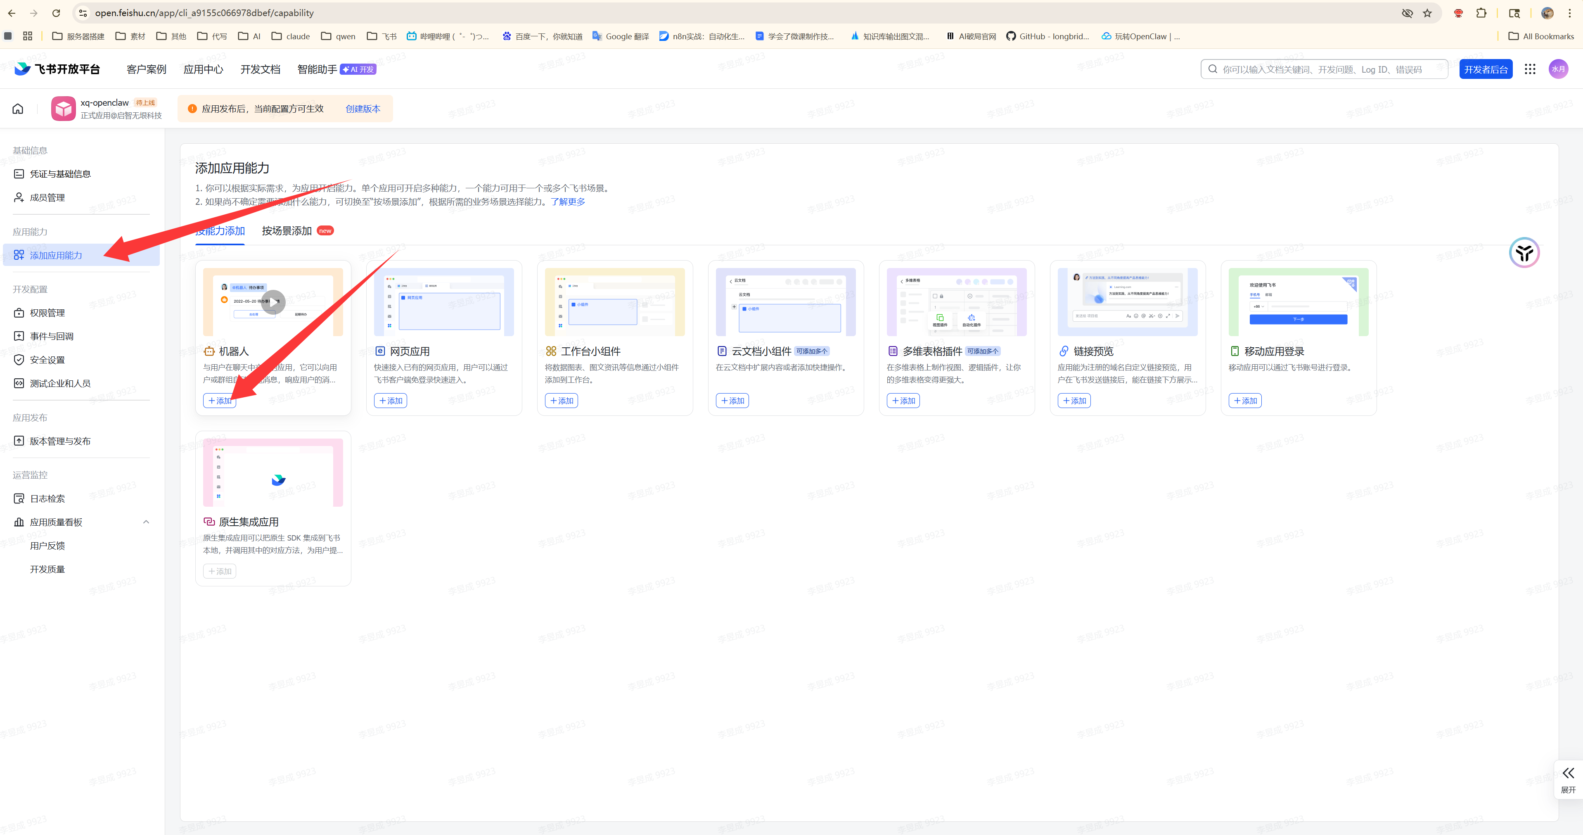Click the 机器人 robot icon
The height and width of the screenshot is (835, 1583).
209,351
